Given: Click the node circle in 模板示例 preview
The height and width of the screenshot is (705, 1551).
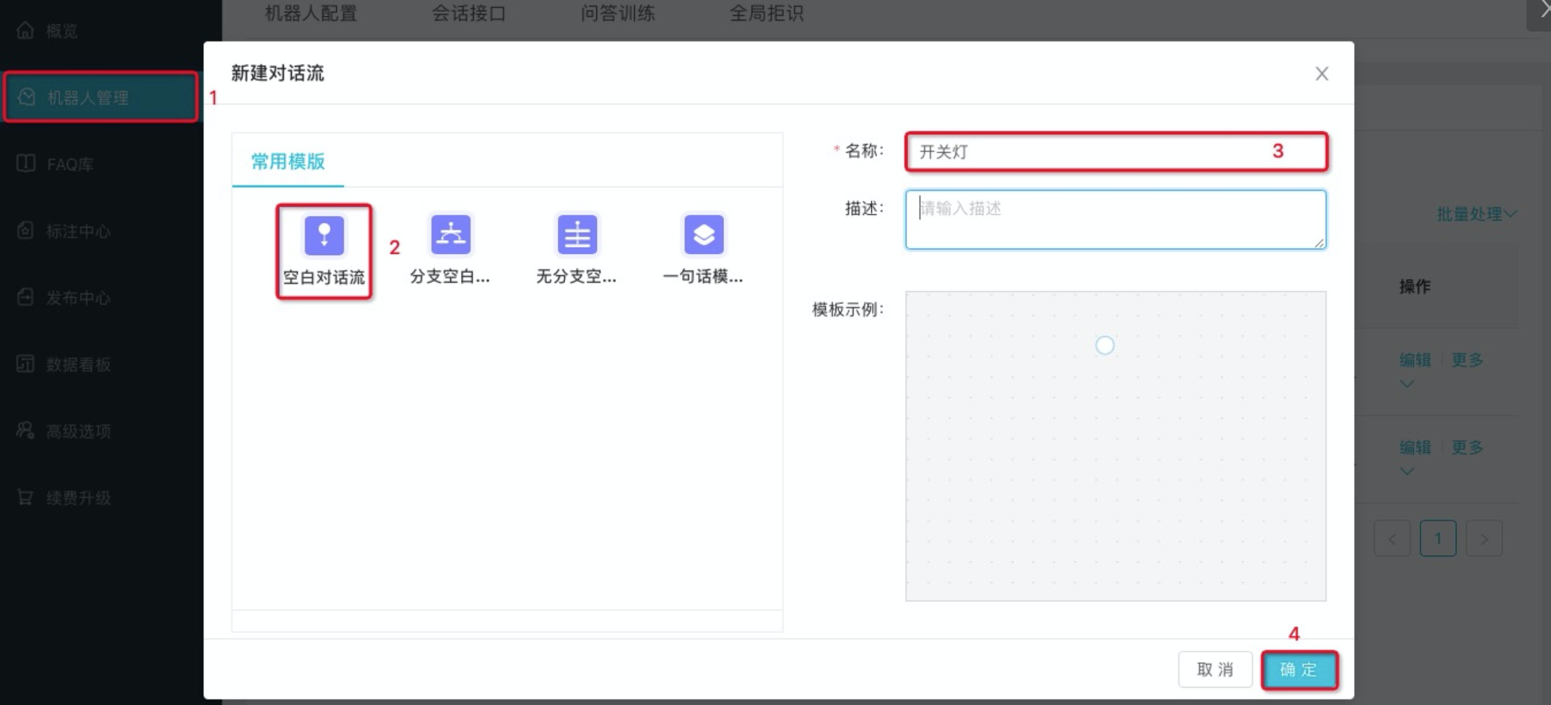Looking at the screenshot, I should coord(1105,345).
